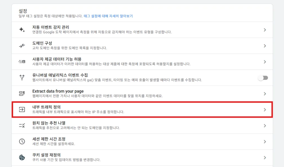Select the Extract data from your page title

click(x=58, y=91)
